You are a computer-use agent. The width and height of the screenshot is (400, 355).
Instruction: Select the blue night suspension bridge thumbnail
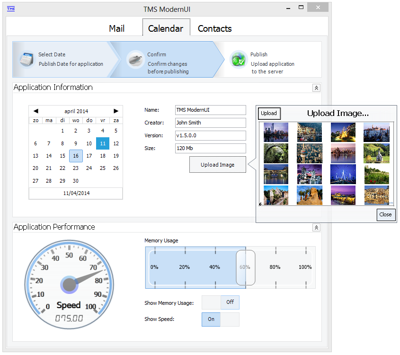tap(343, 174)
